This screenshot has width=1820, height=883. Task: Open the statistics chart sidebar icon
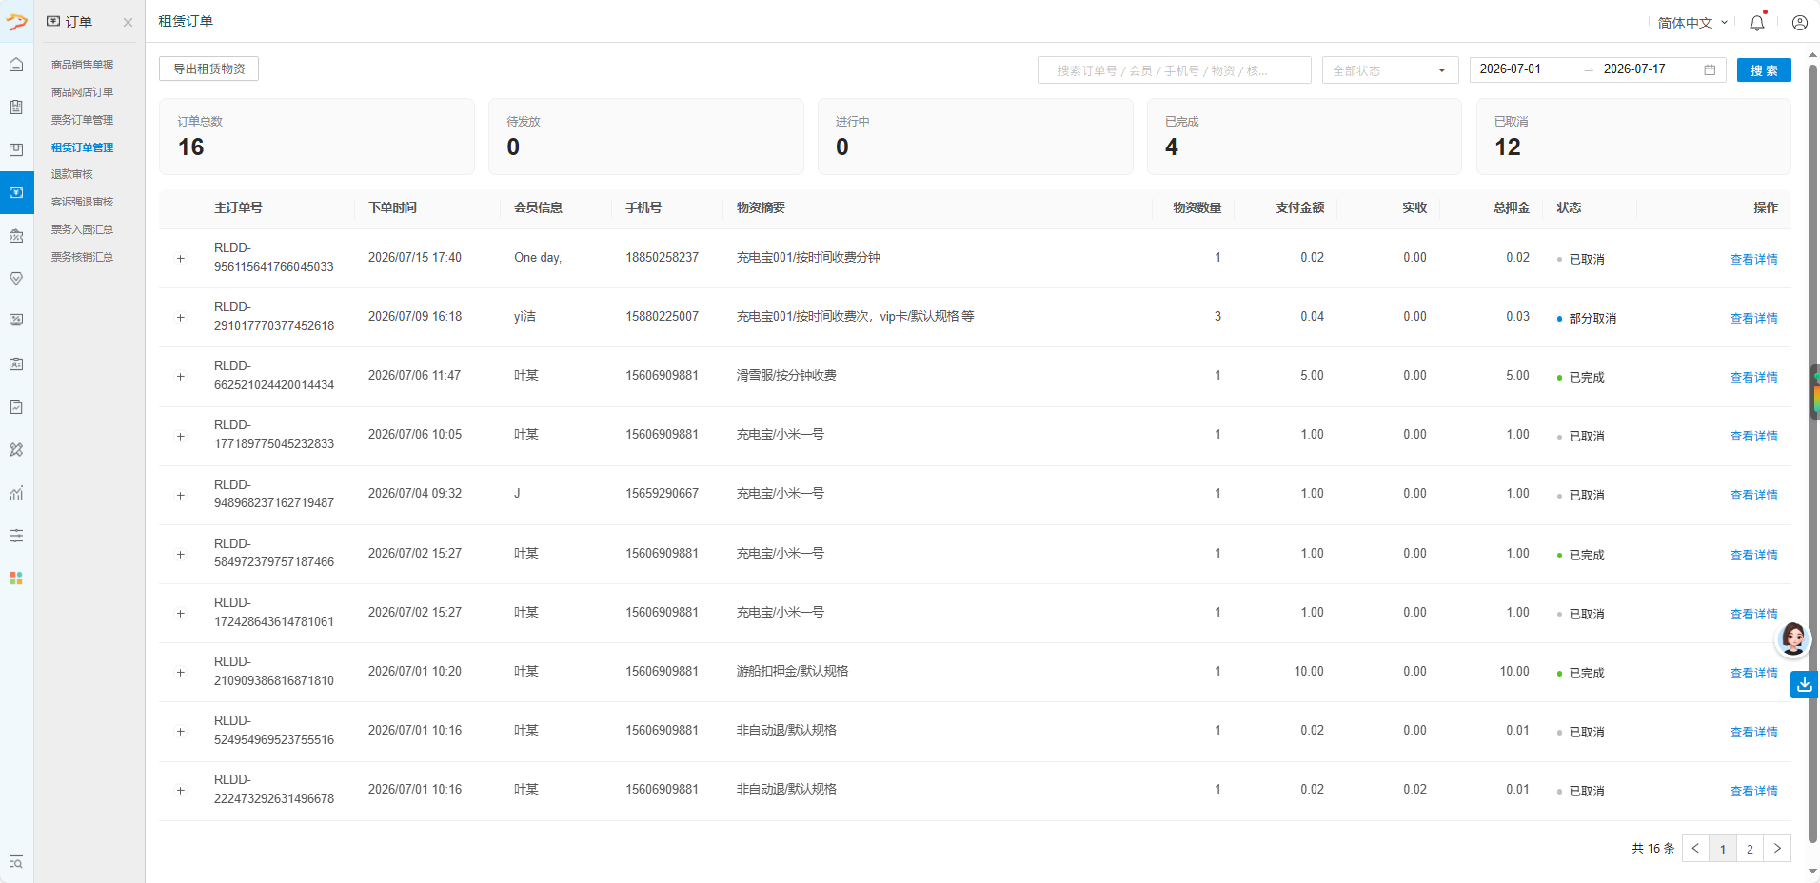coord(16,493)
